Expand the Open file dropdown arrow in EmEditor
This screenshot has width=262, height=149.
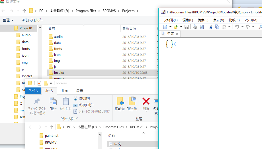(181, 27)
